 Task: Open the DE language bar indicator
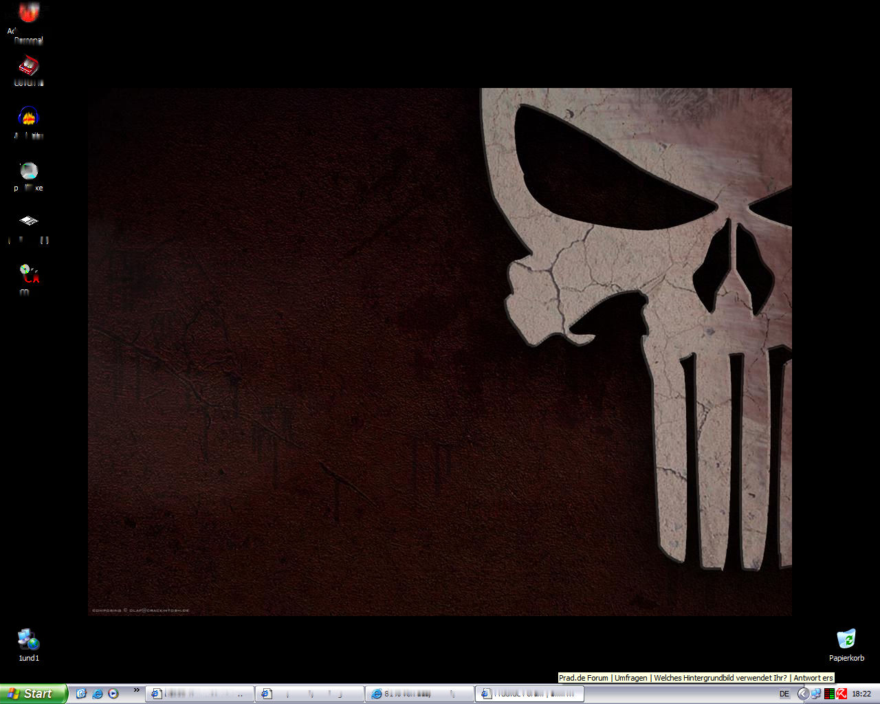point(784,694)
